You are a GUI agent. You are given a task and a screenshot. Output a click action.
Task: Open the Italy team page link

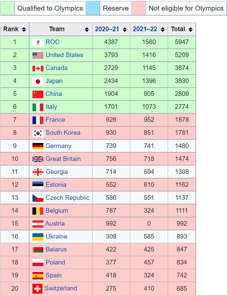click(51, 107)
